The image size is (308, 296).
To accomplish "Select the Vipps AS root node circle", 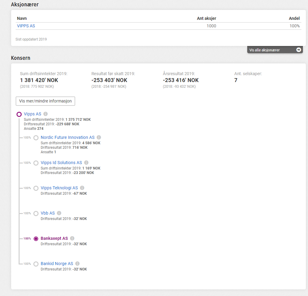I will click(19, 114).
